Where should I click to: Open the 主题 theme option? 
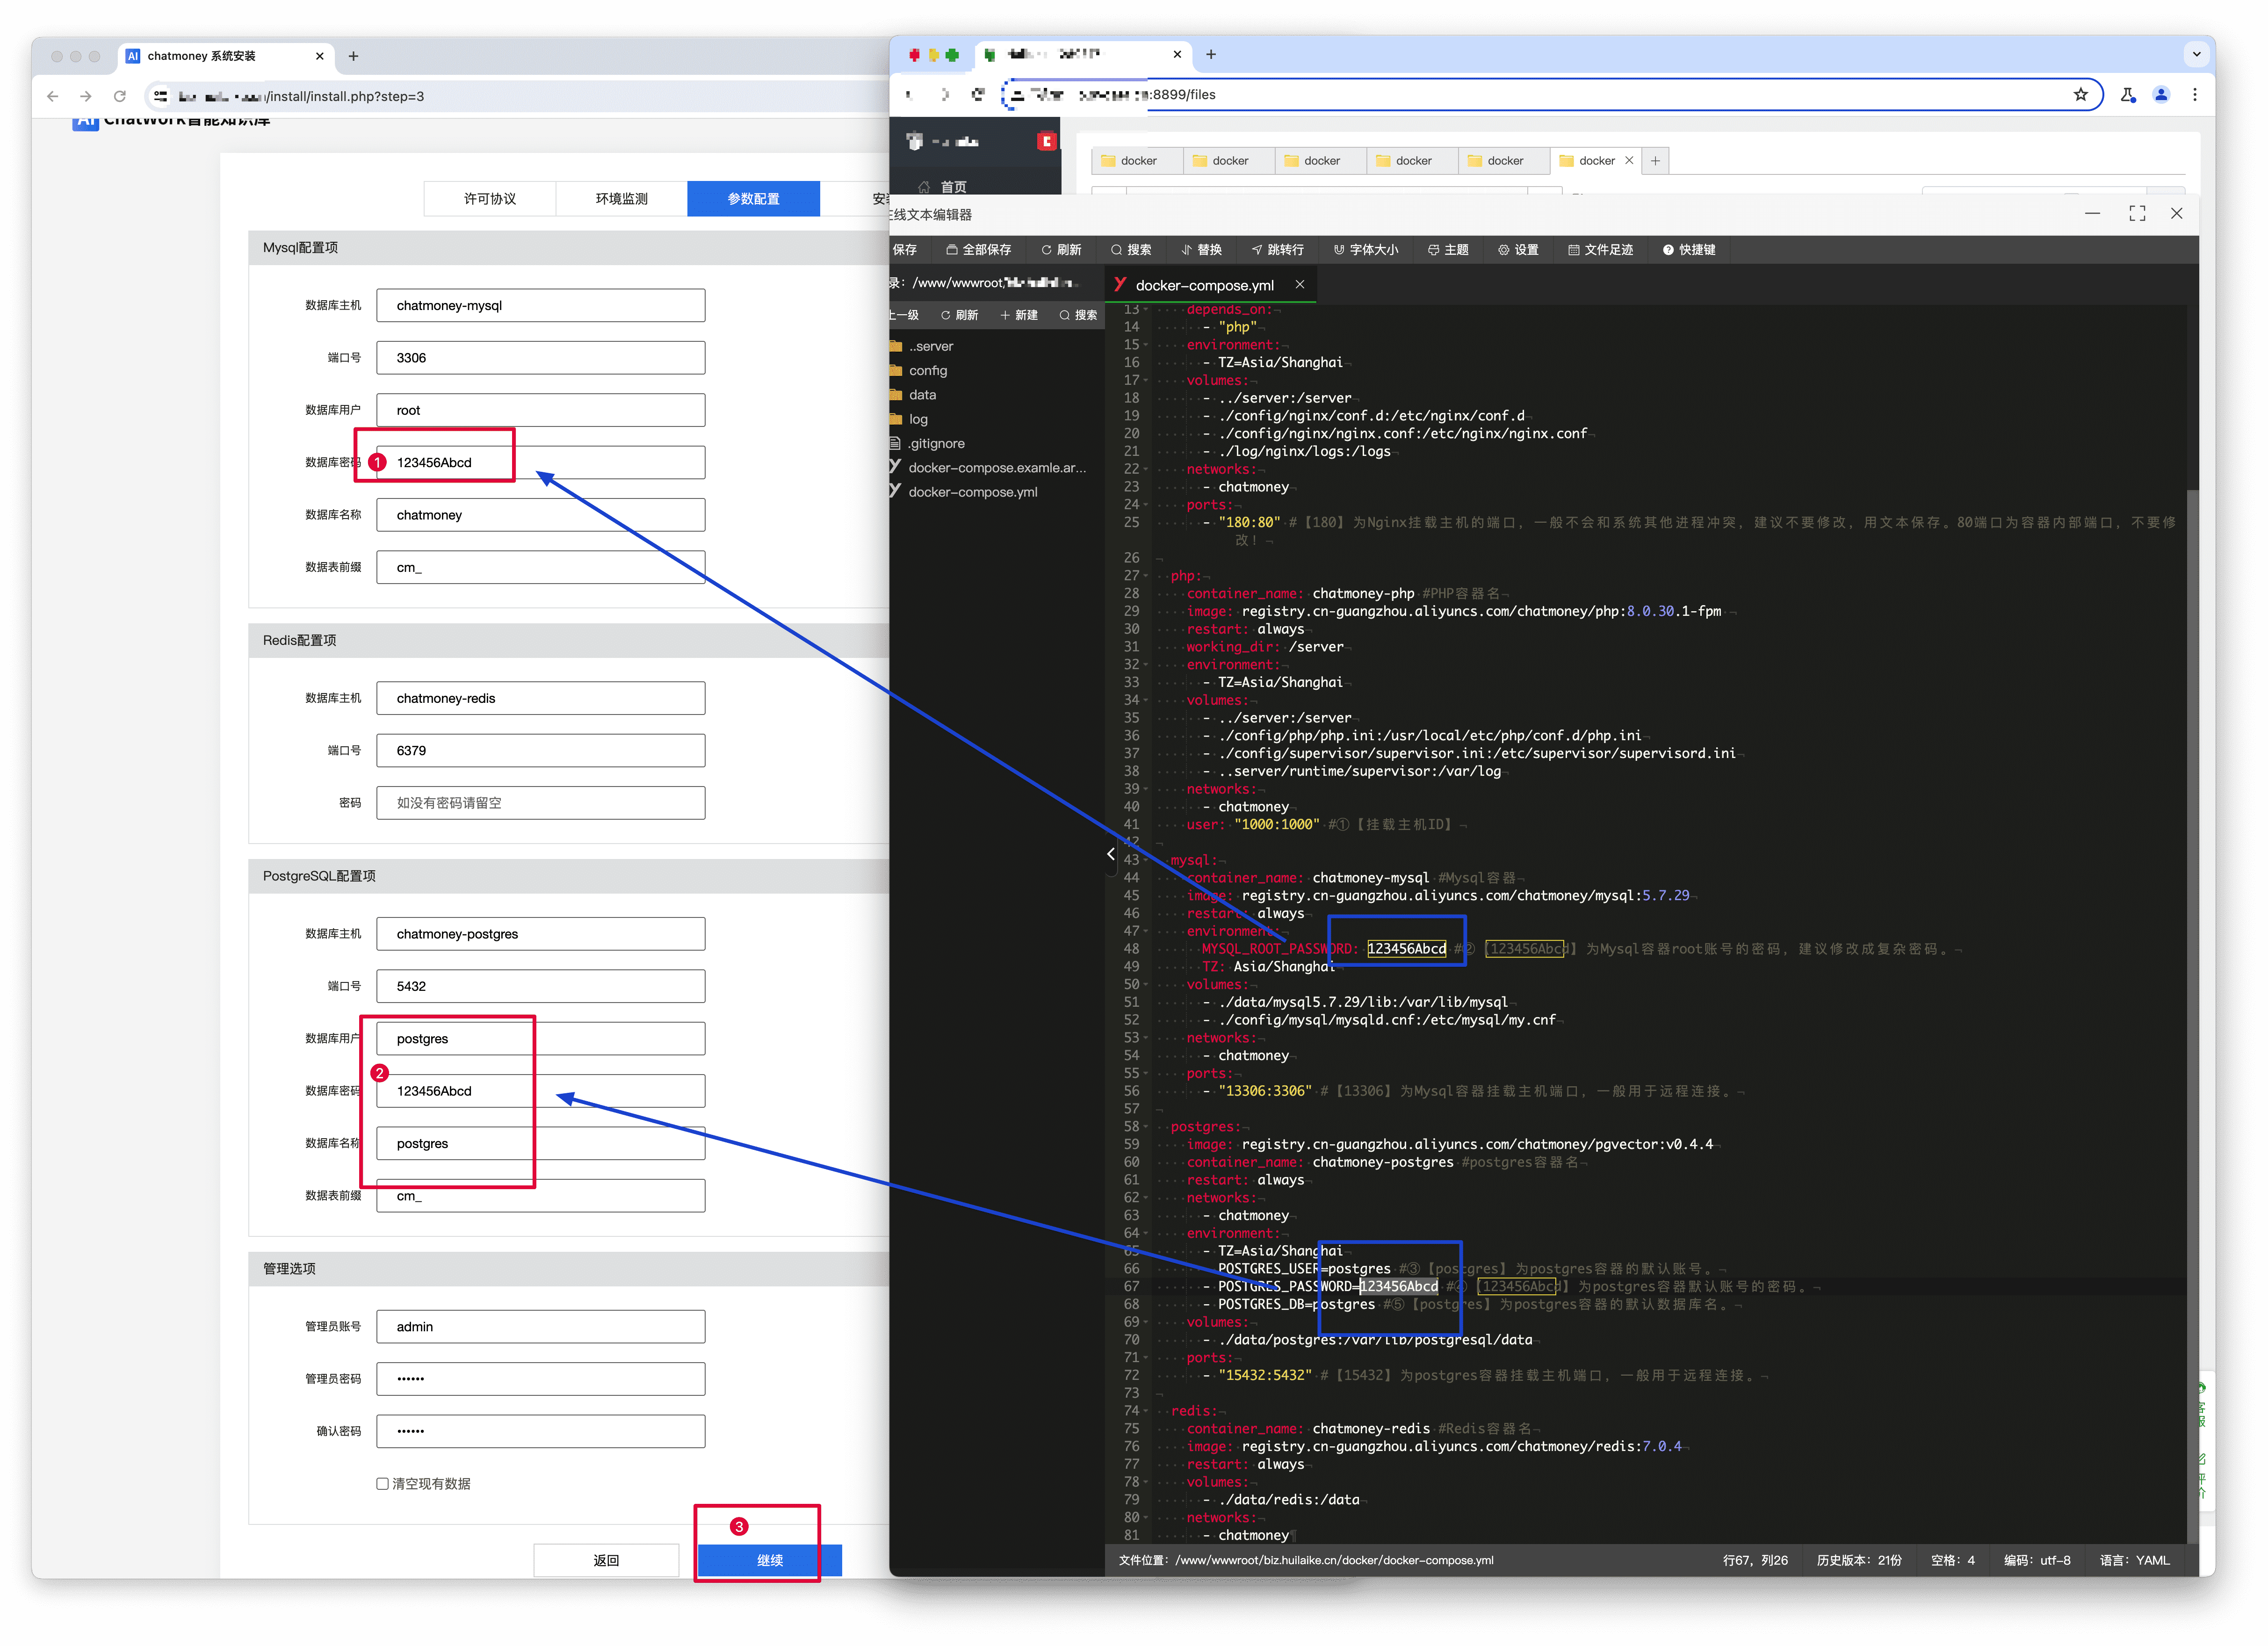pos(1448,250)
